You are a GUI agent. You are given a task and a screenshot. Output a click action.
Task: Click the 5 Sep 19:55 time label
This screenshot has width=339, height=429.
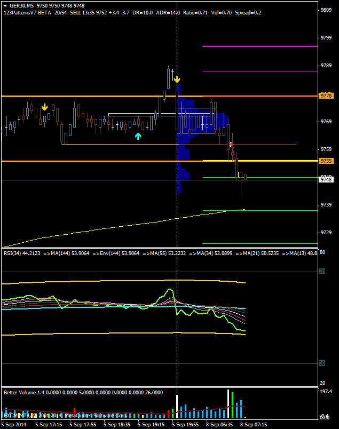[185, 425]
